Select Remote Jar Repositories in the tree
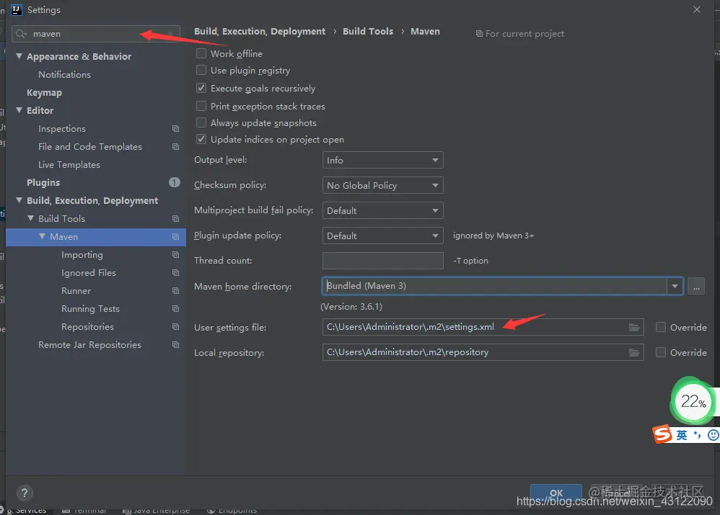The width and height of the screenshot is (720, 515). tap(89, 345)
